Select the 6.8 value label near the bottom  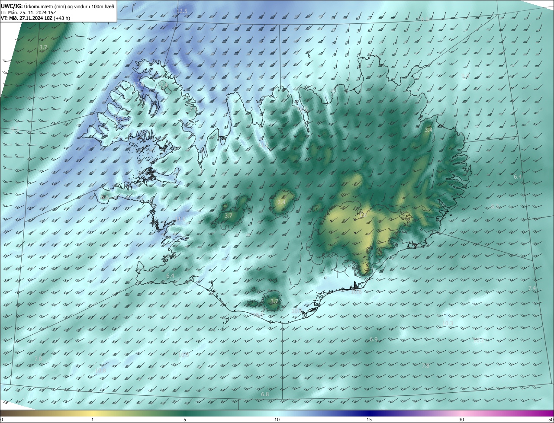pyautogui.click(x=265, y=394)
